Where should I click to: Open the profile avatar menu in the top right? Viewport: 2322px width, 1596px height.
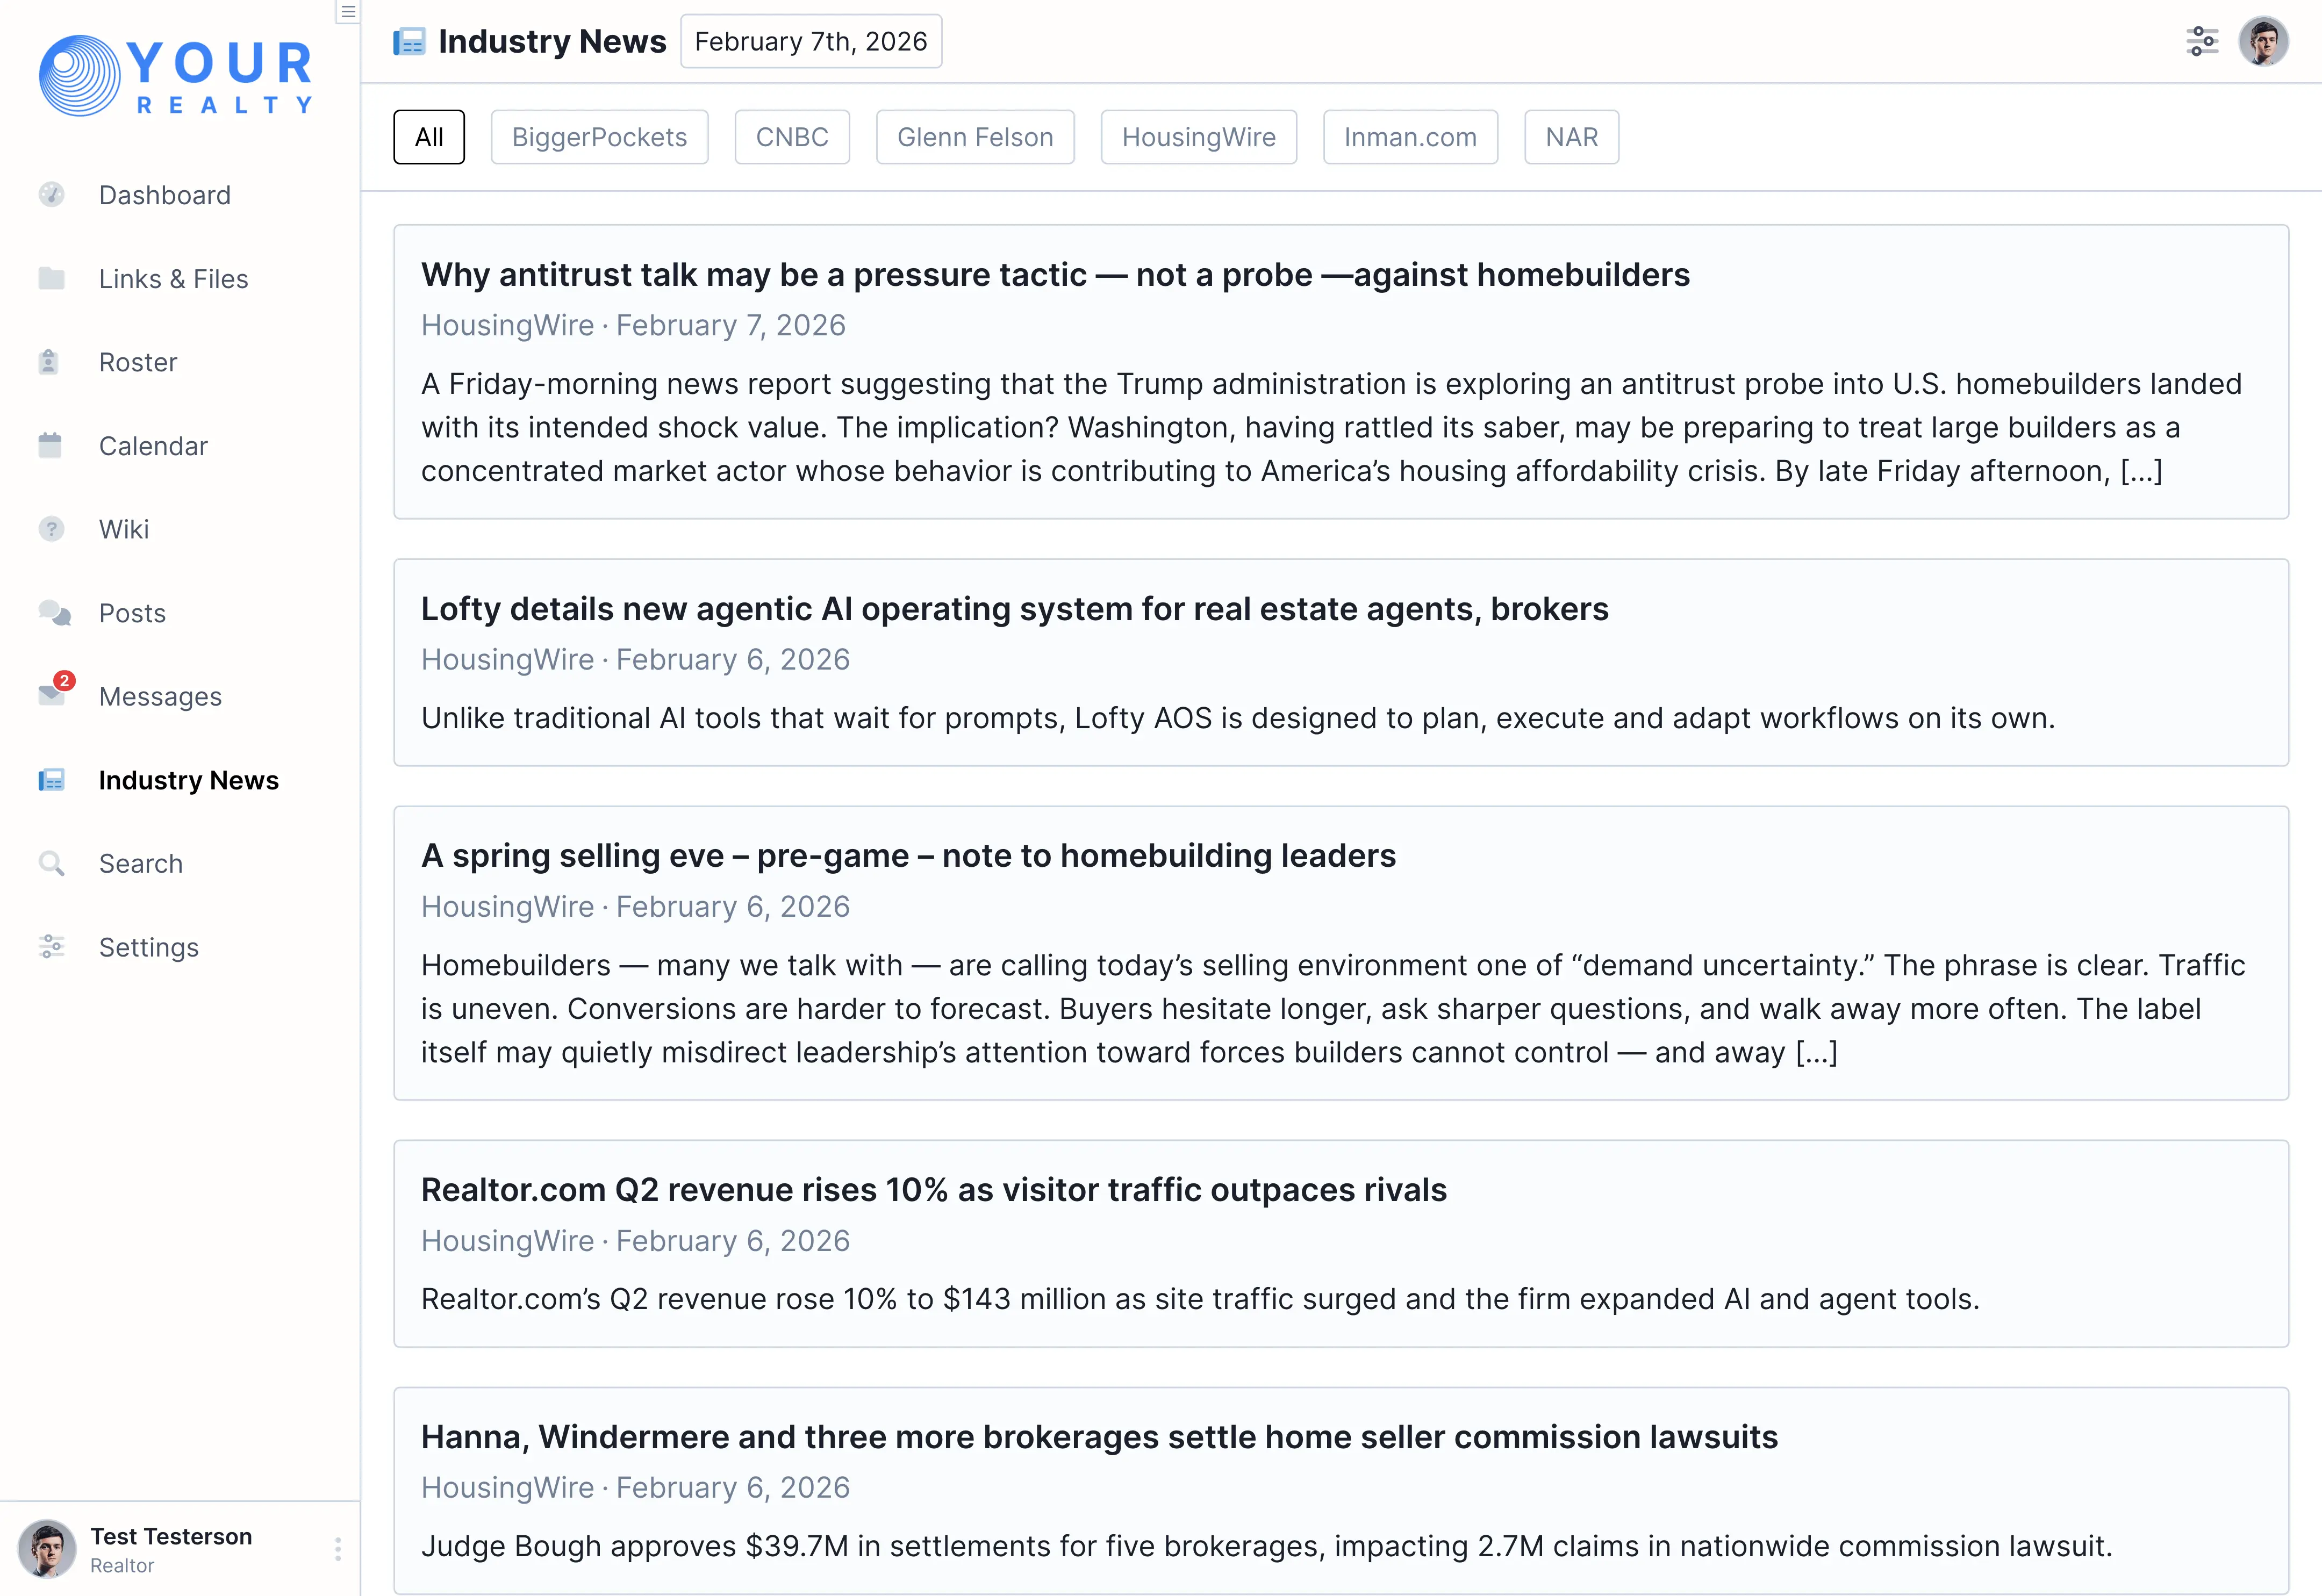point(2264,41)
